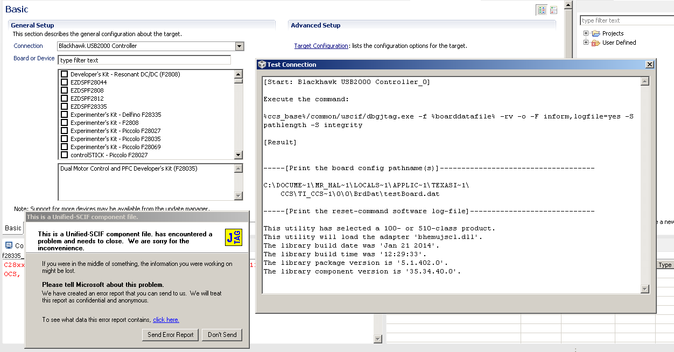This screenshot has height=352, width=674.
Task: Click bottom table scroll-down arrow
Action: [377, 339]
